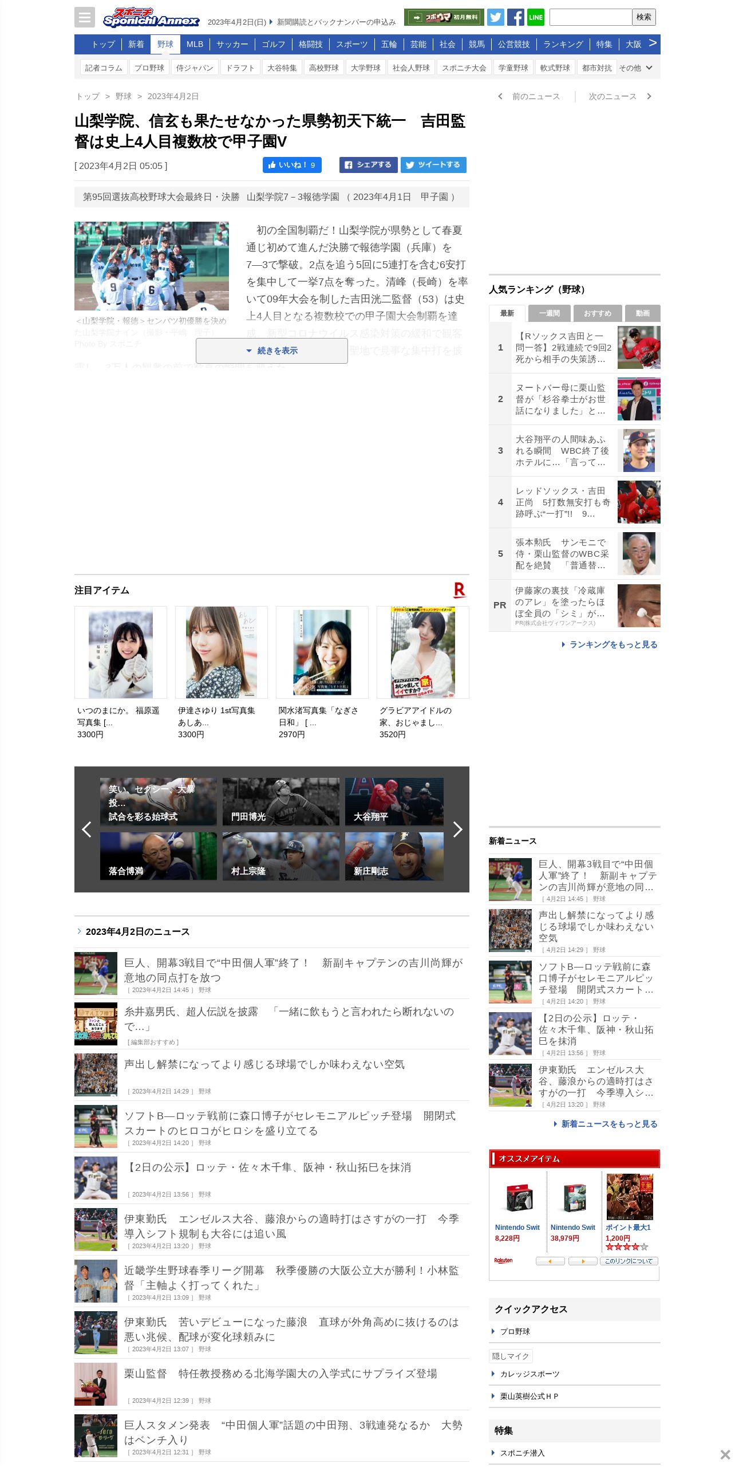Open the 大谷特集 sub-category

(x=282, y=68)
